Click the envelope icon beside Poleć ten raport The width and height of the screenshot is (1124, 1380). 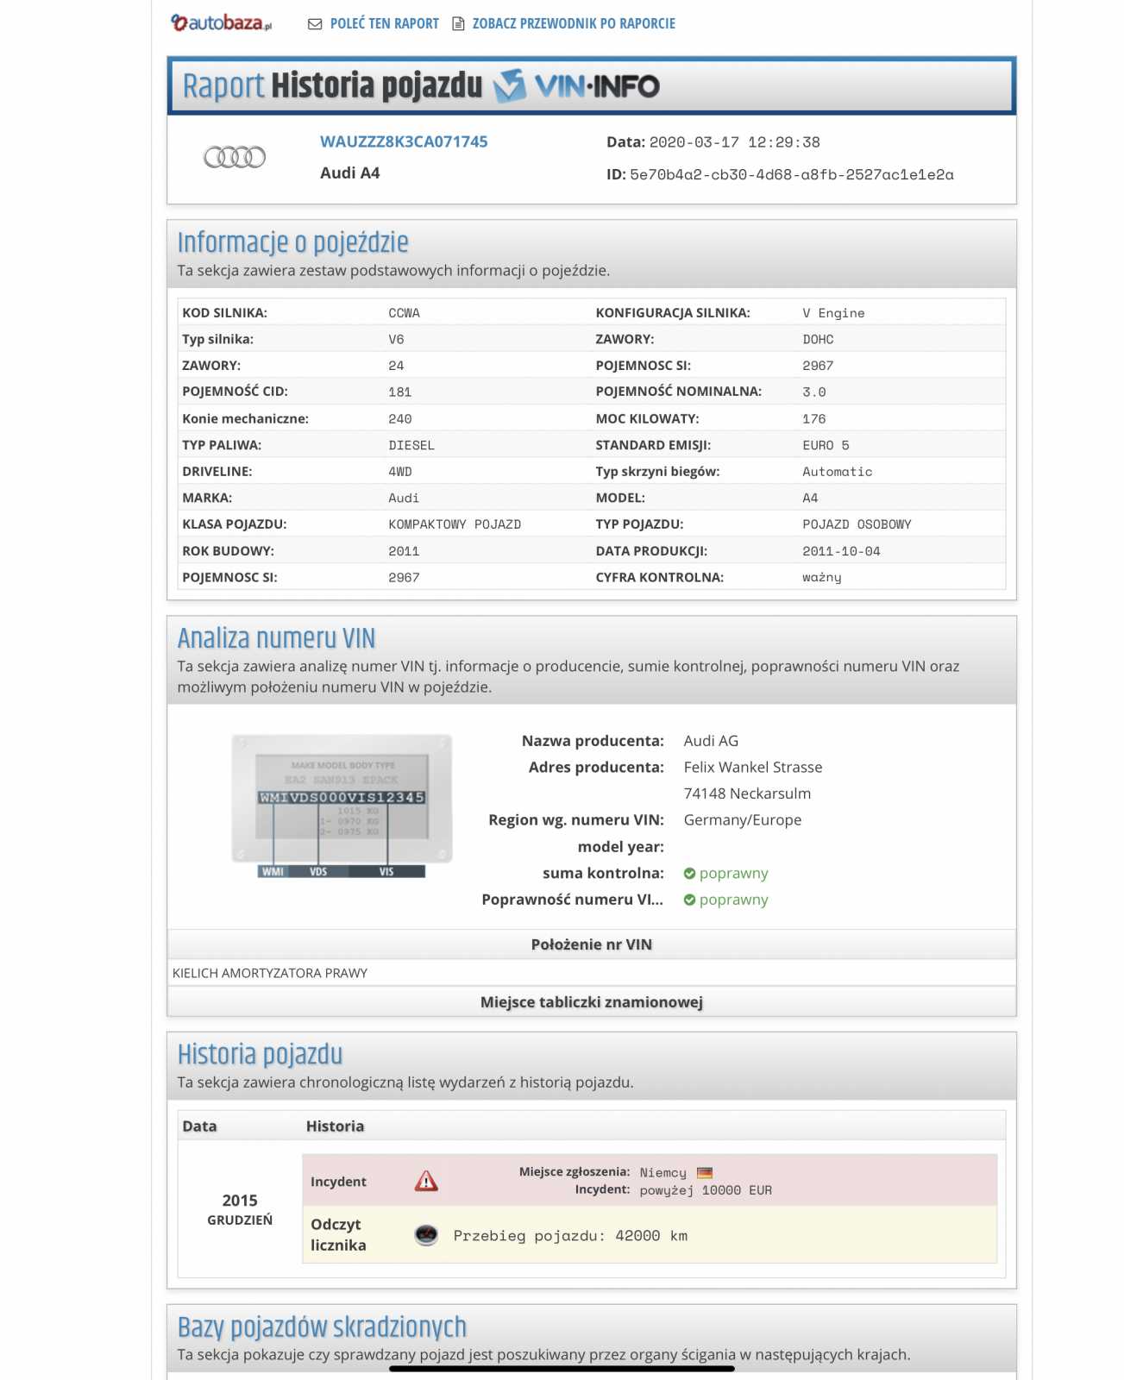[x=315, y=24]
